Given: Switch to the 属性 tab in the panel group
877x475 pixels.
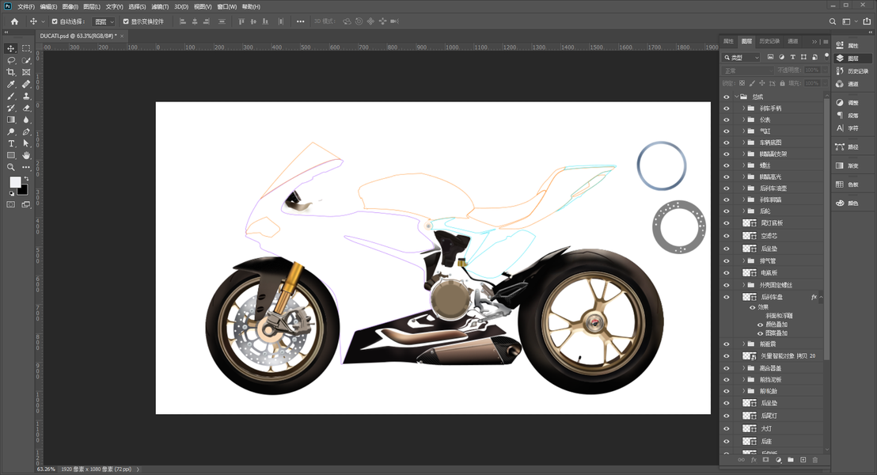Looking at the screenshot, I should (x=728, y=41).
